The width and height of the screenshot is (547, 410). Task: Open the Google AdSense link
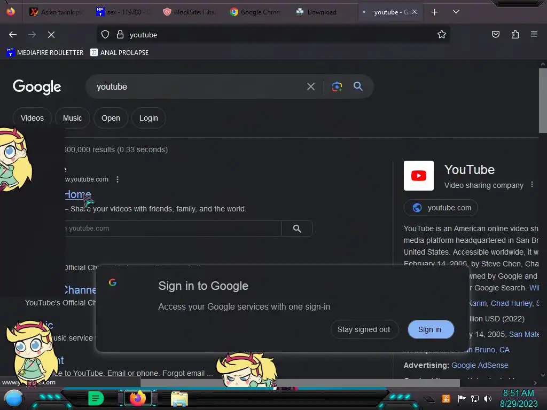point(480,365)
